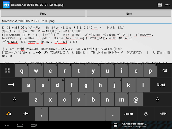Tap the backspace delete key

[x=165, y=70]
